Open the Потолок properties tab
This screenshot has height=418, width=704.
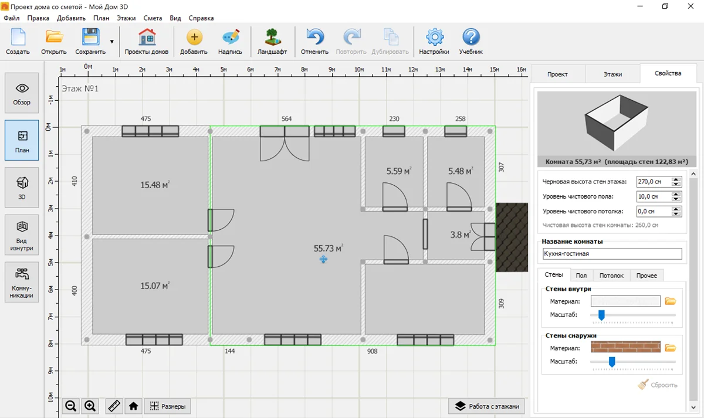611,275
